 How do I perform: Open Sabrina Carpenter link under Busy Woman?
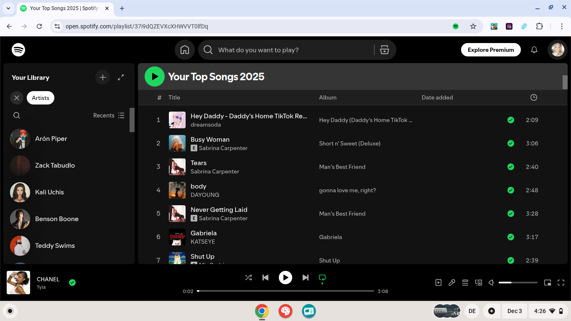pyautogui.click(x=223, y=148)
